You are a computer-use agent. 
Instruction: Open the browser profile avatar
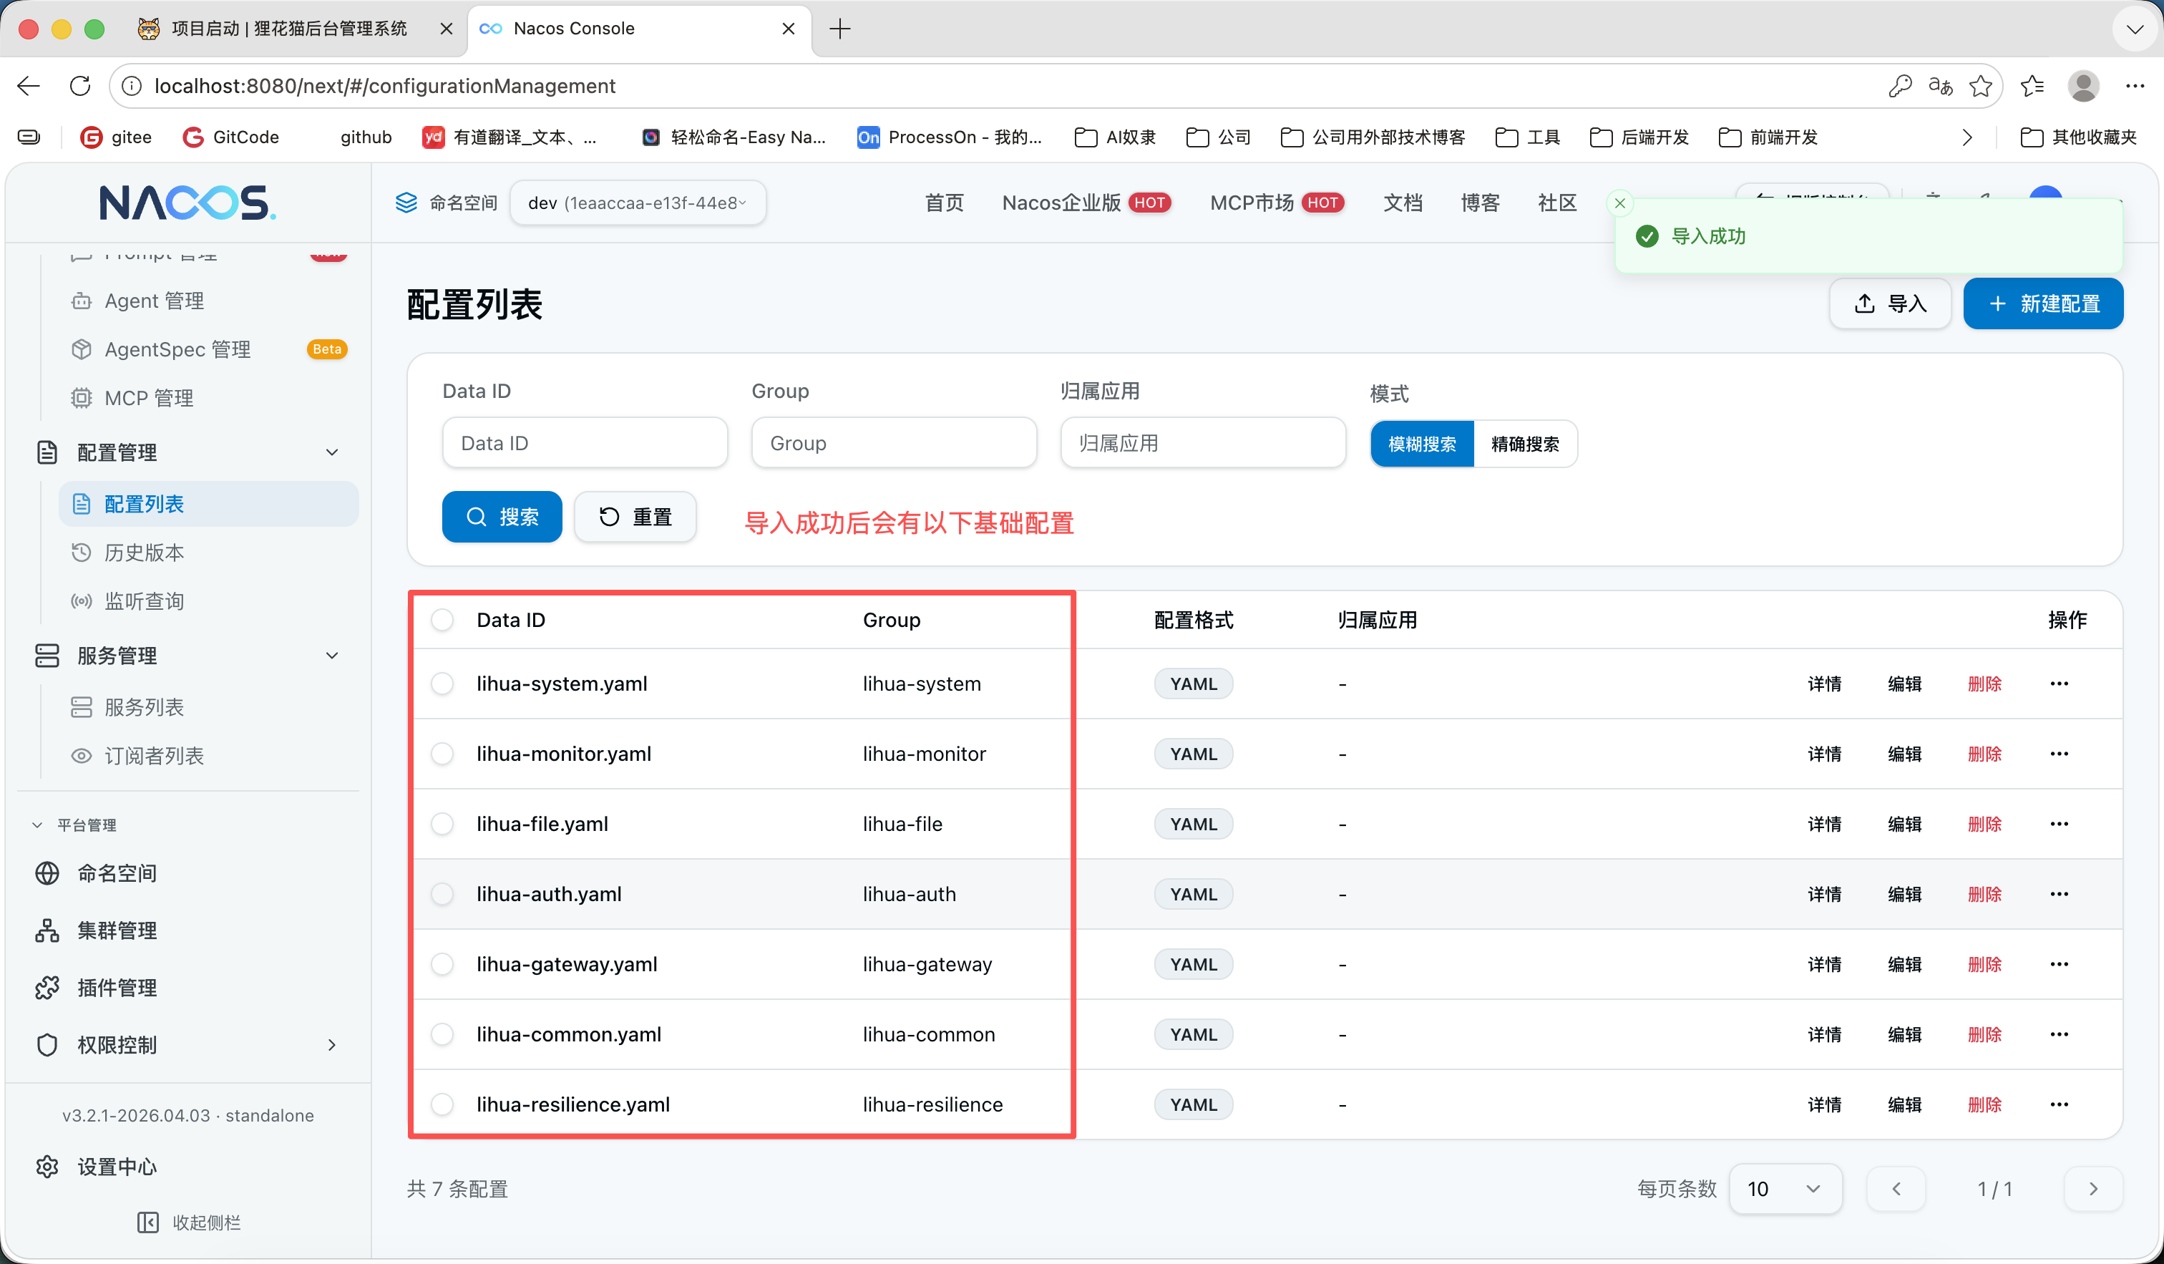(x=2083, y=86)
